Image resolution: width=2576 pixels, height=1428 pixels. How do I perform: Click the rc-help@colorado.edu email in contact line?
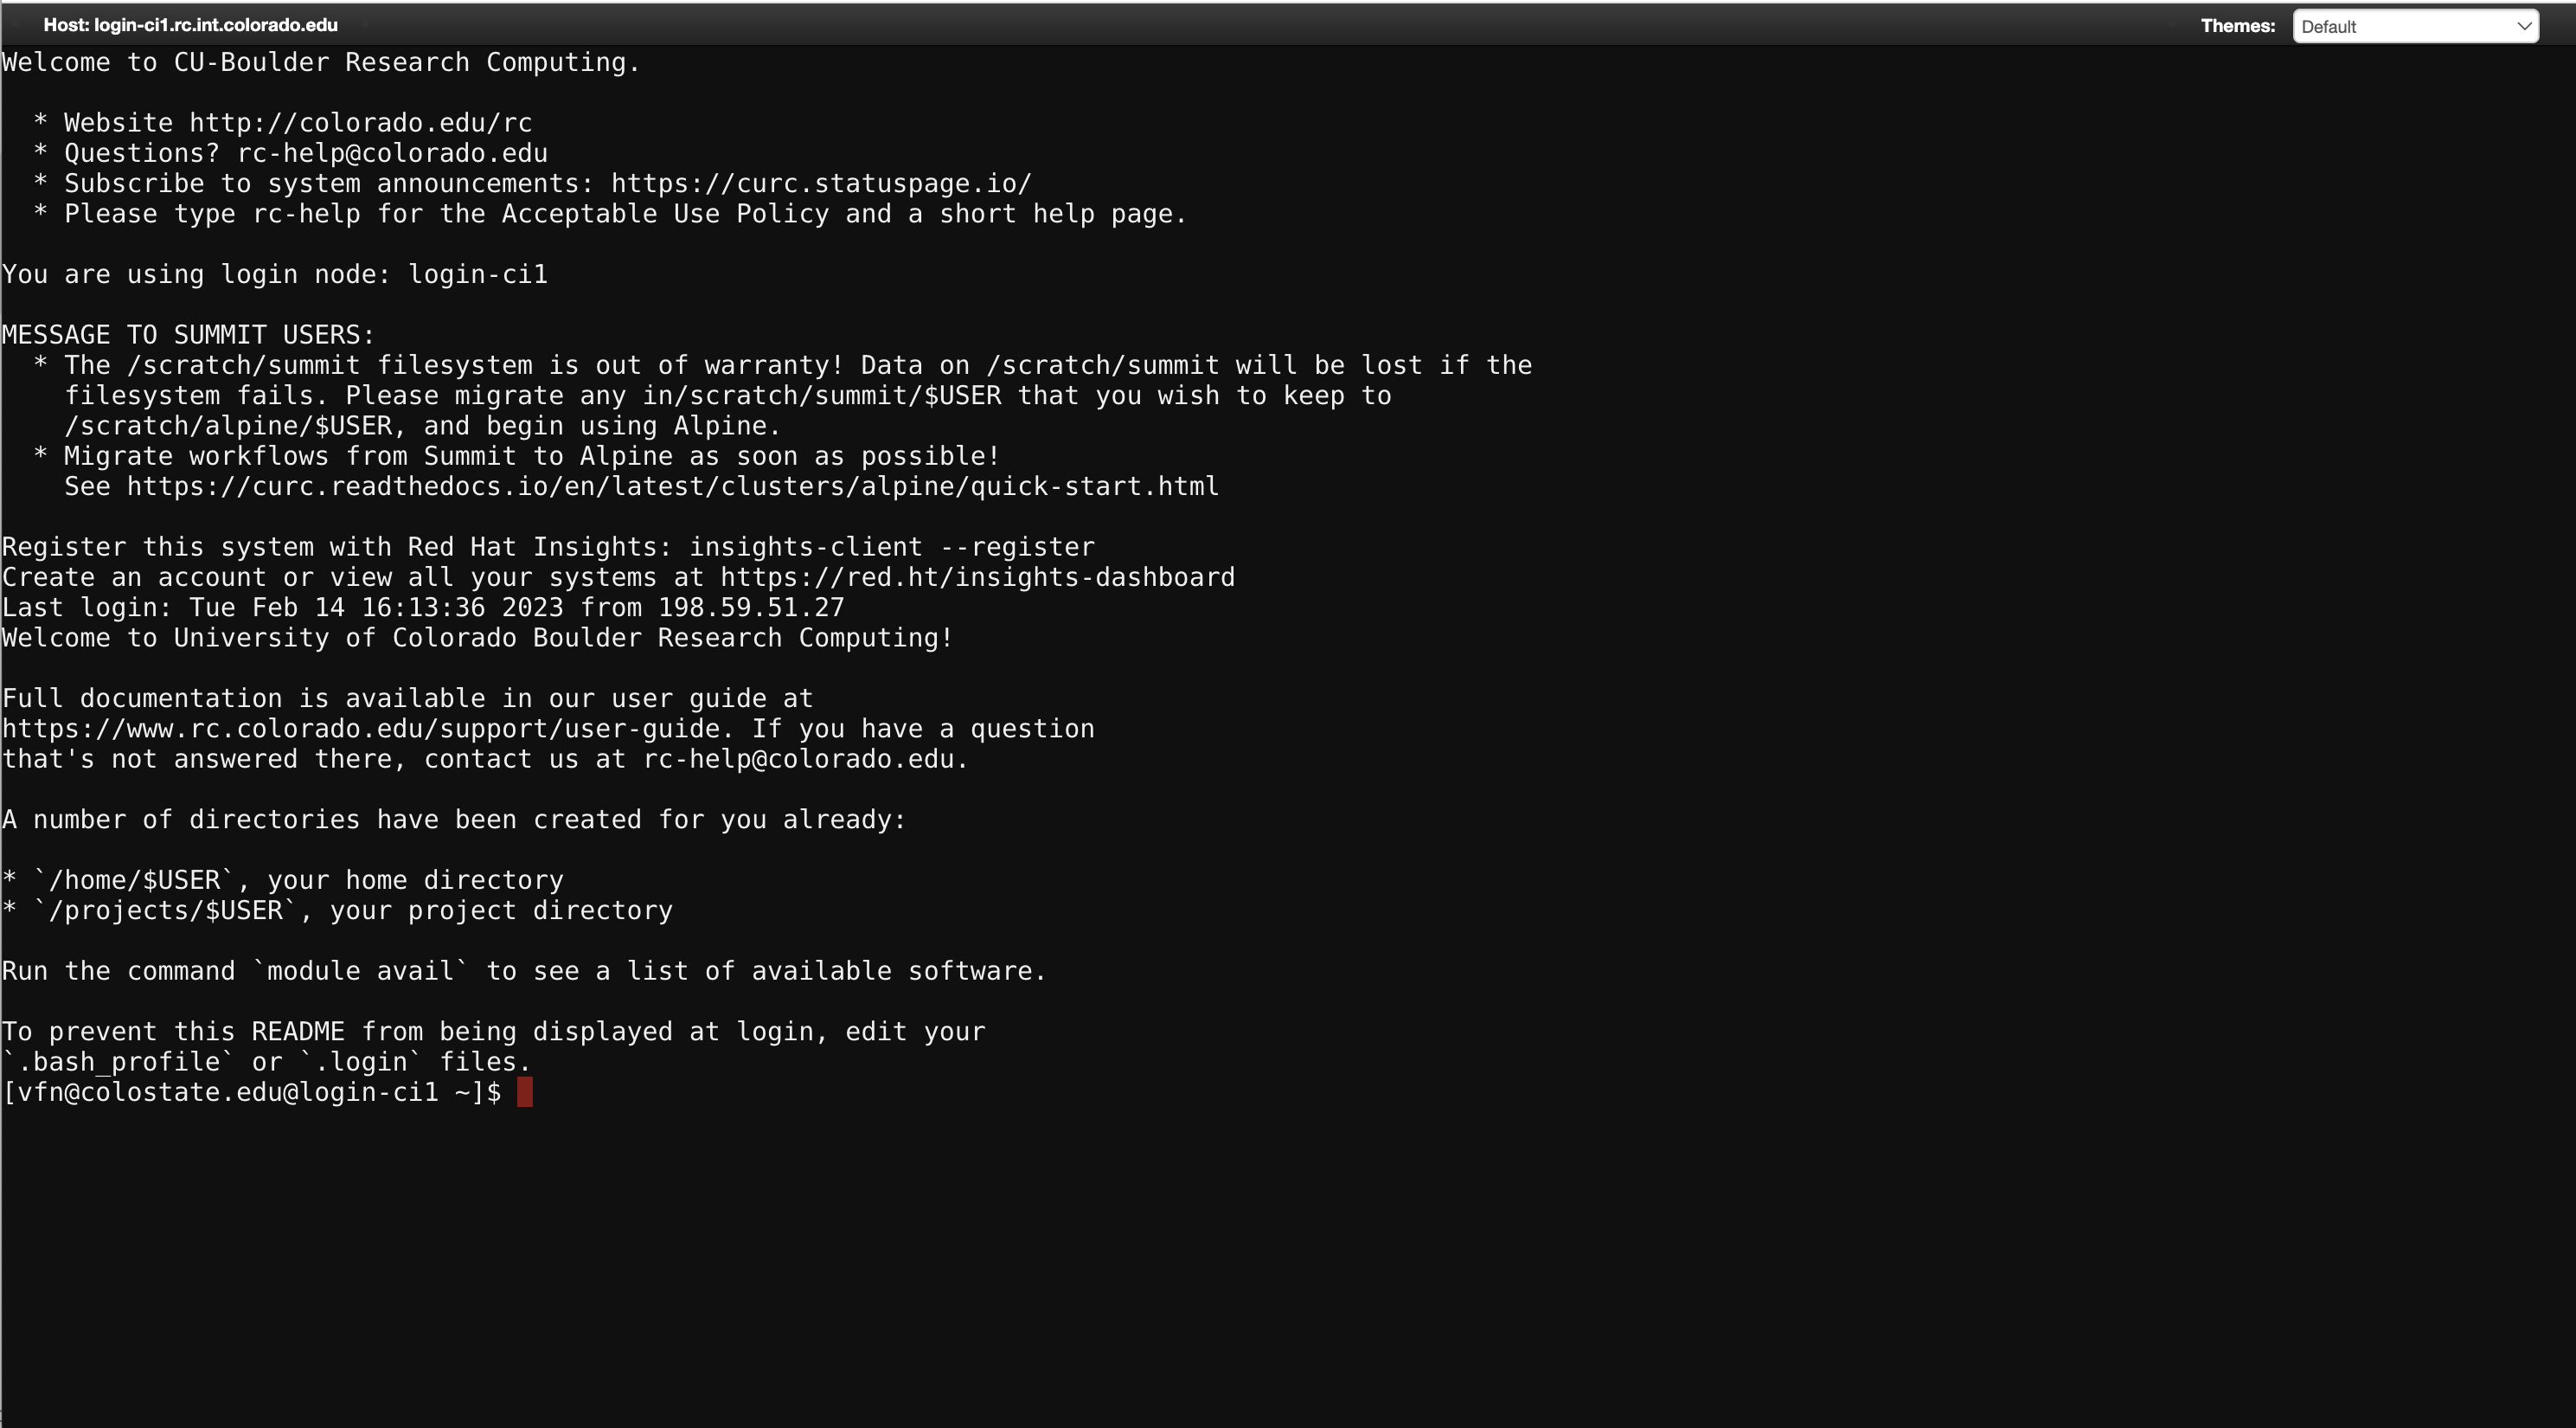click(798, 760)
